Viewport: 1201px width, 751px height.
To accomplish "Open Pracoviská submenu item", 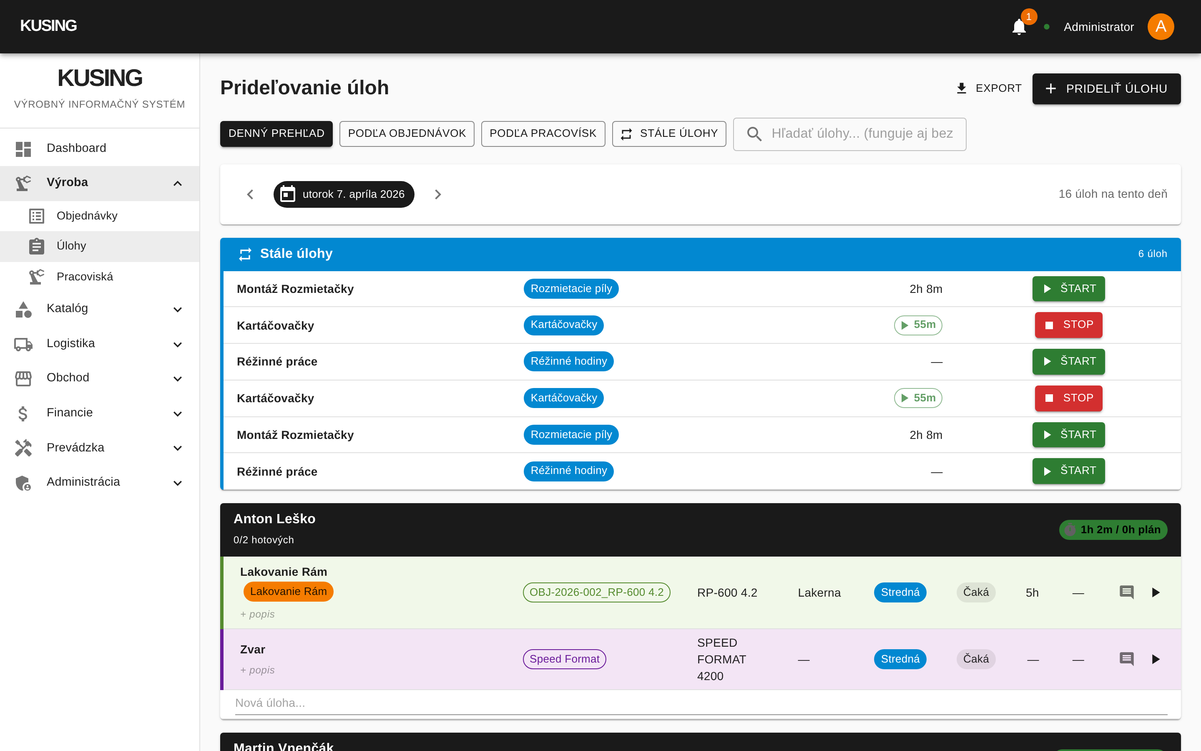I will tap(100, 277).
